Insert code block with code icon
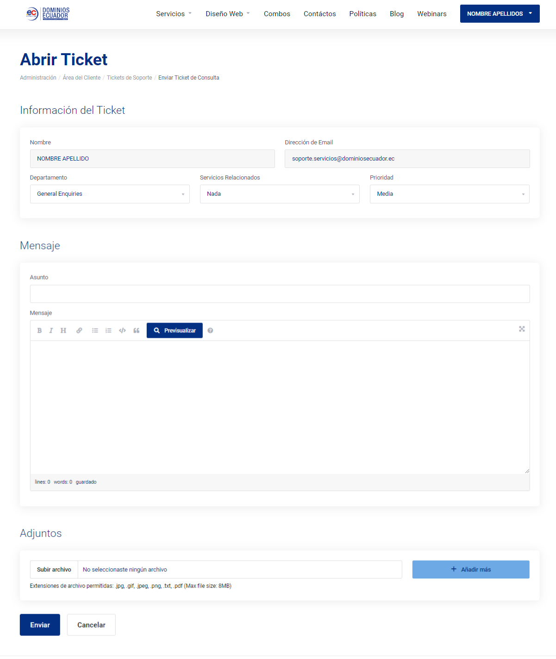 (122, 330)
